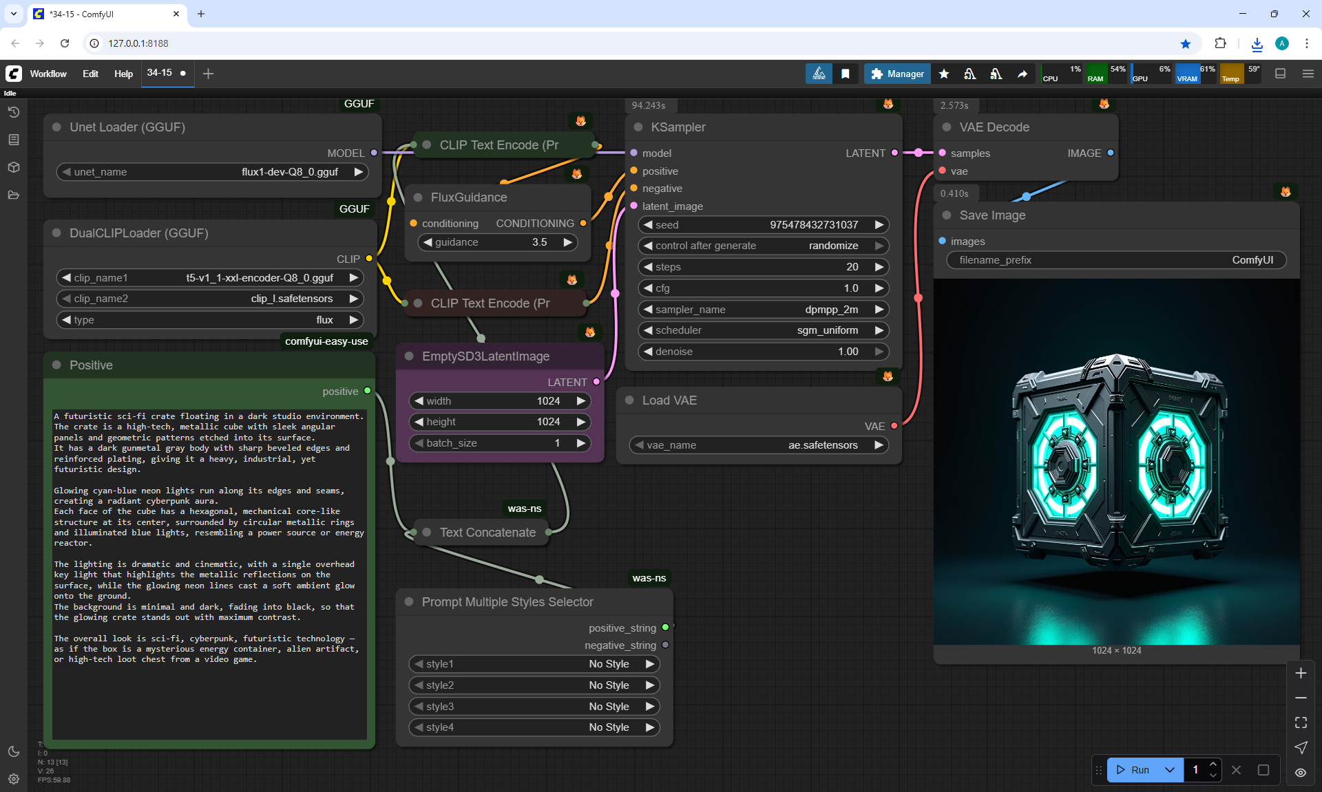Click the Manager button
The height and width of the screenshot is (792, 1322).
click(897, 74)
